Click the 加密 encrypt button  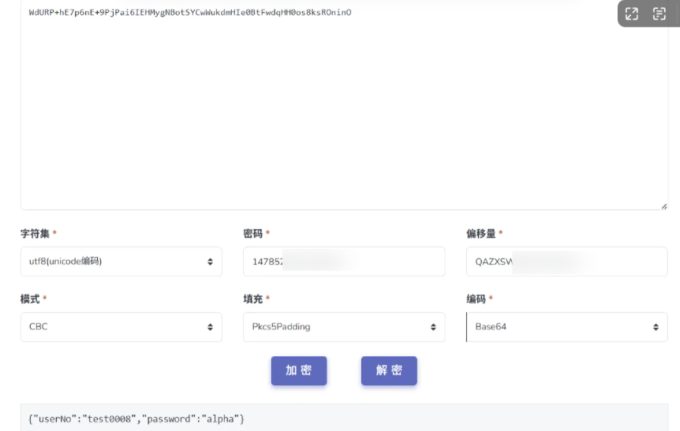(298, 371)
